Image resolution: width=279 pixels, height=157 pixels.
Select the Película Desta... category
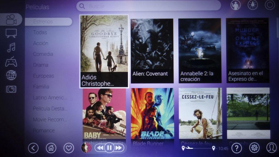(50, 108)
